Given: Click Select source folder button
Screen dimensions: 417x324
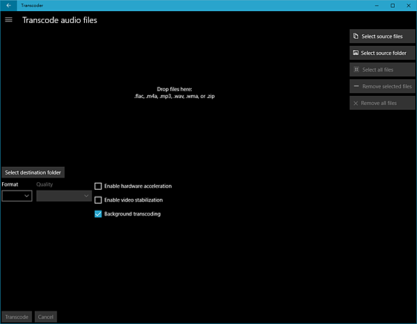Looking at the screenshot, I should coord(382,53).
